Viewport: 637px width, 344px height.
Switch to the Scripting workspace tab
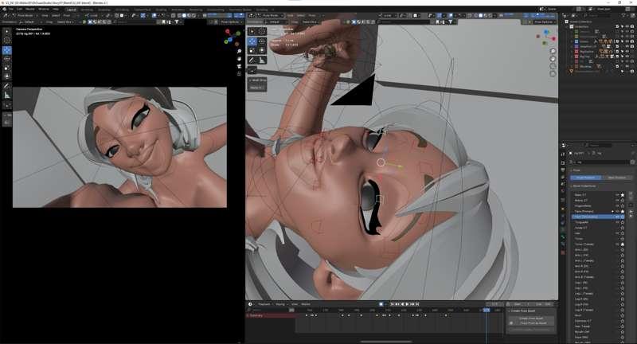pos(262,10)
